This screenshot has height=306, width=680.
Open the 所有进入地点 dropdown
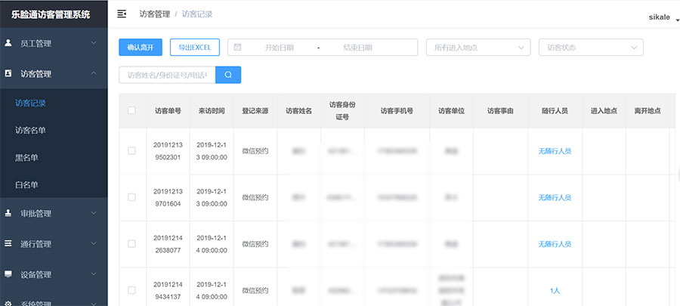pyautogui.click(x=478, y=47)
